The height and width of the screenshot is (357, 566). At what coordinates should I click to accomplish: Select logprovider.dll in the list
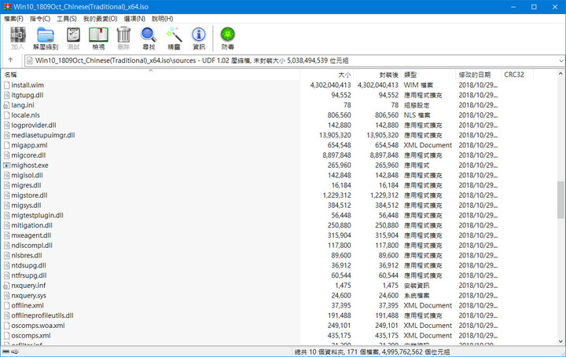coord(34,126)
